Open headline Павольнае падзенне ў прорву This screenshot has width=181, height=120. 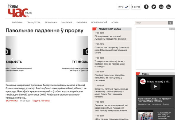click(44, 31)
